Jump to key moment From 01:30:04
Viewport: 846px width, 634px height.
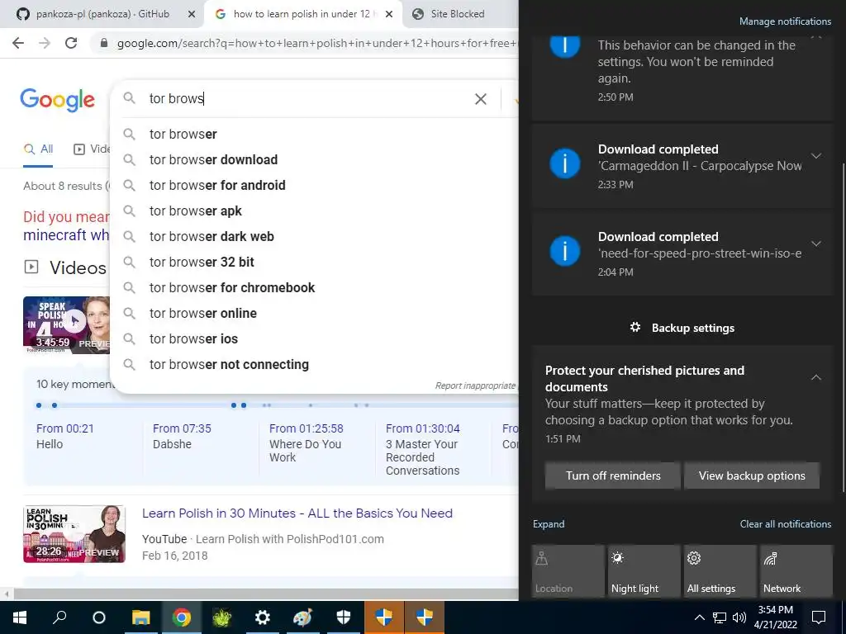pyautogui.click(x=422, y=449)
